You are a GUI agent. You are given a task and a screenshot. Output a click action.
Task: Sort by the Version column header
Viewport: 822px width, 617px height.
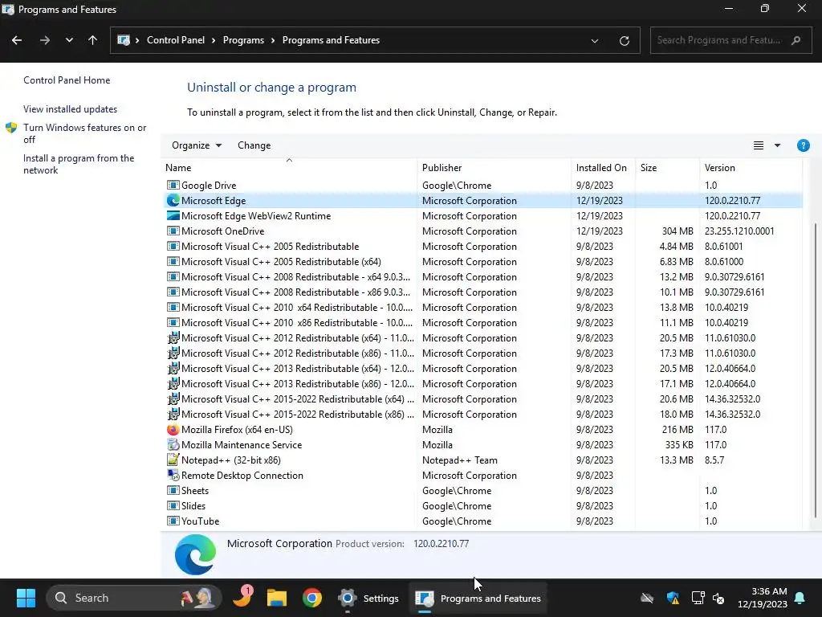751,168
